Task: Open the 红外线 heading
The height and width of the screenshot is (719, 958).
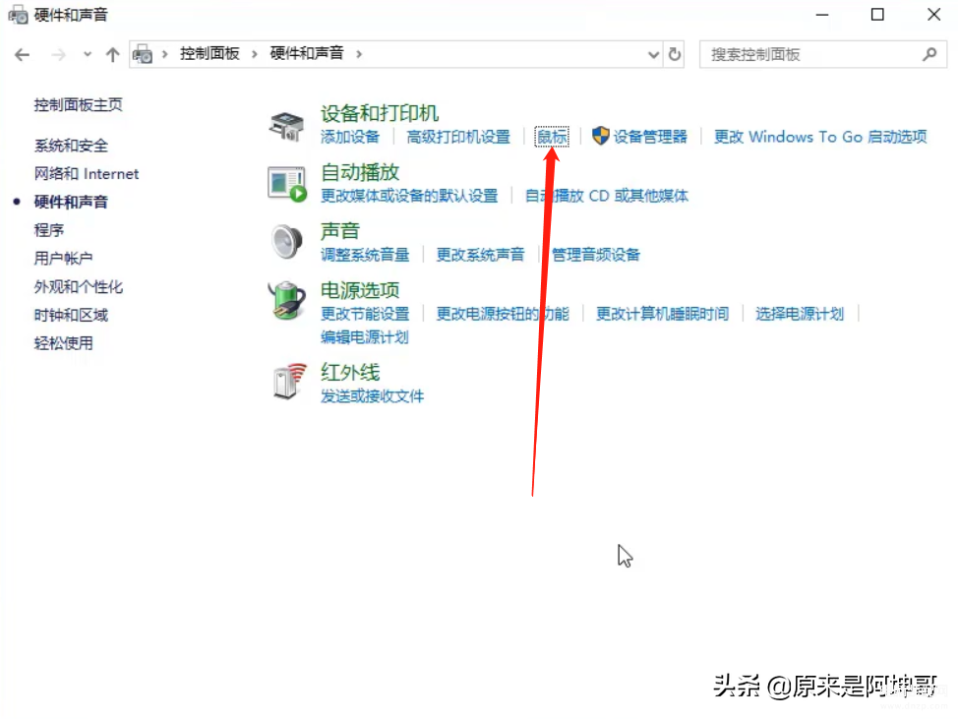Action: (x=350, y=373)
